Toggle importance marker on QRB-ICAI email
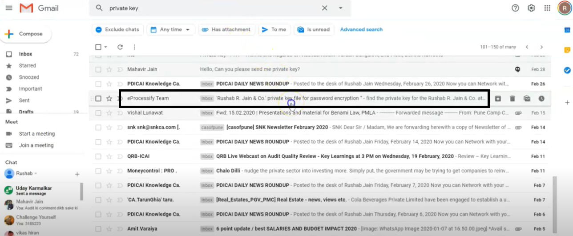The height and width of the screenshot is (236, 573). (120, 156)
